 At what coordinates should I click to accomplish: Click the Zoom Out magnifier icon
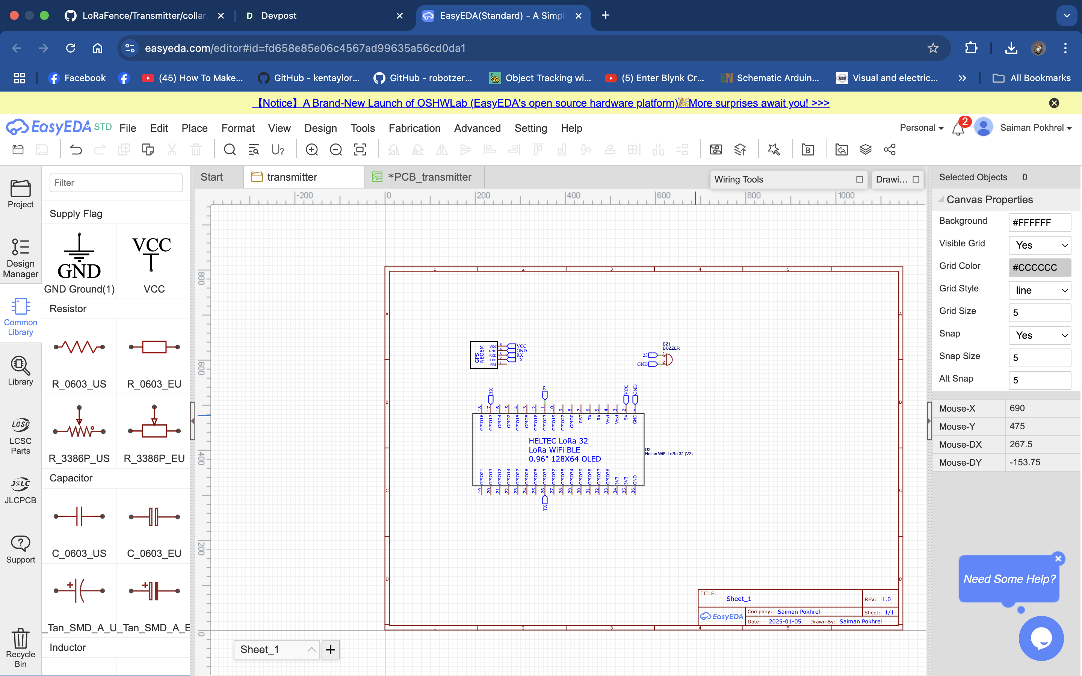336,150
